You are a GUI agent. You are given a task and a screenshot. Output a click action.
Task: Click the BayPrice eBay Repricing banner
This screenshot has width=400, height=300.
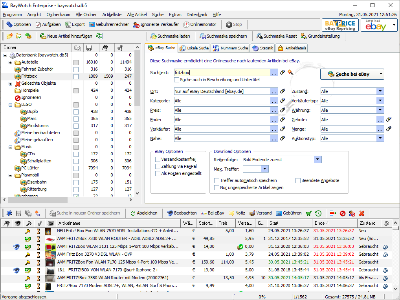click(x=340, y=25)
